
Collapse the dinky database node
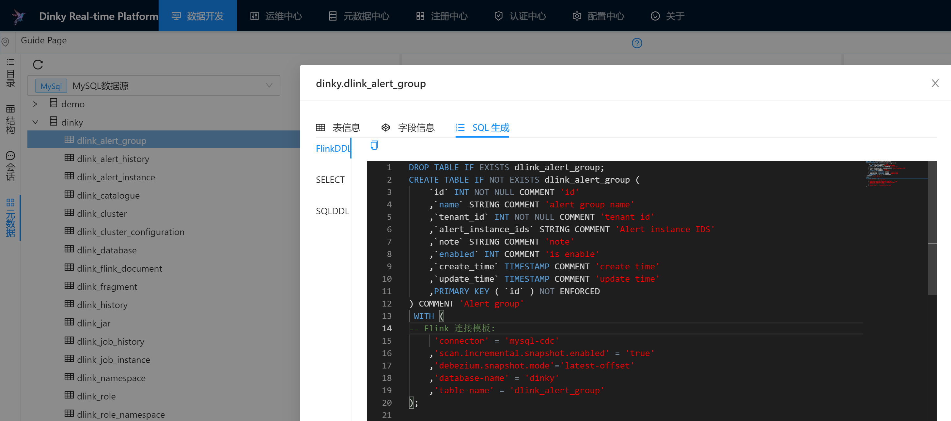click(35, 122)
